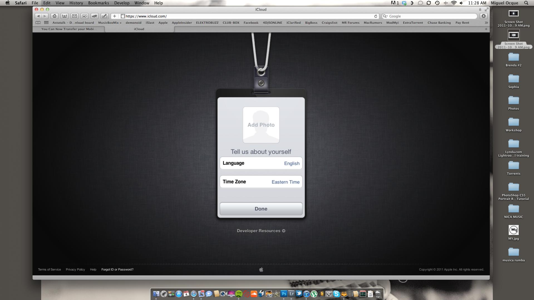
Task: Reload the page with the refresh arrow
Action: pos(375,16)
